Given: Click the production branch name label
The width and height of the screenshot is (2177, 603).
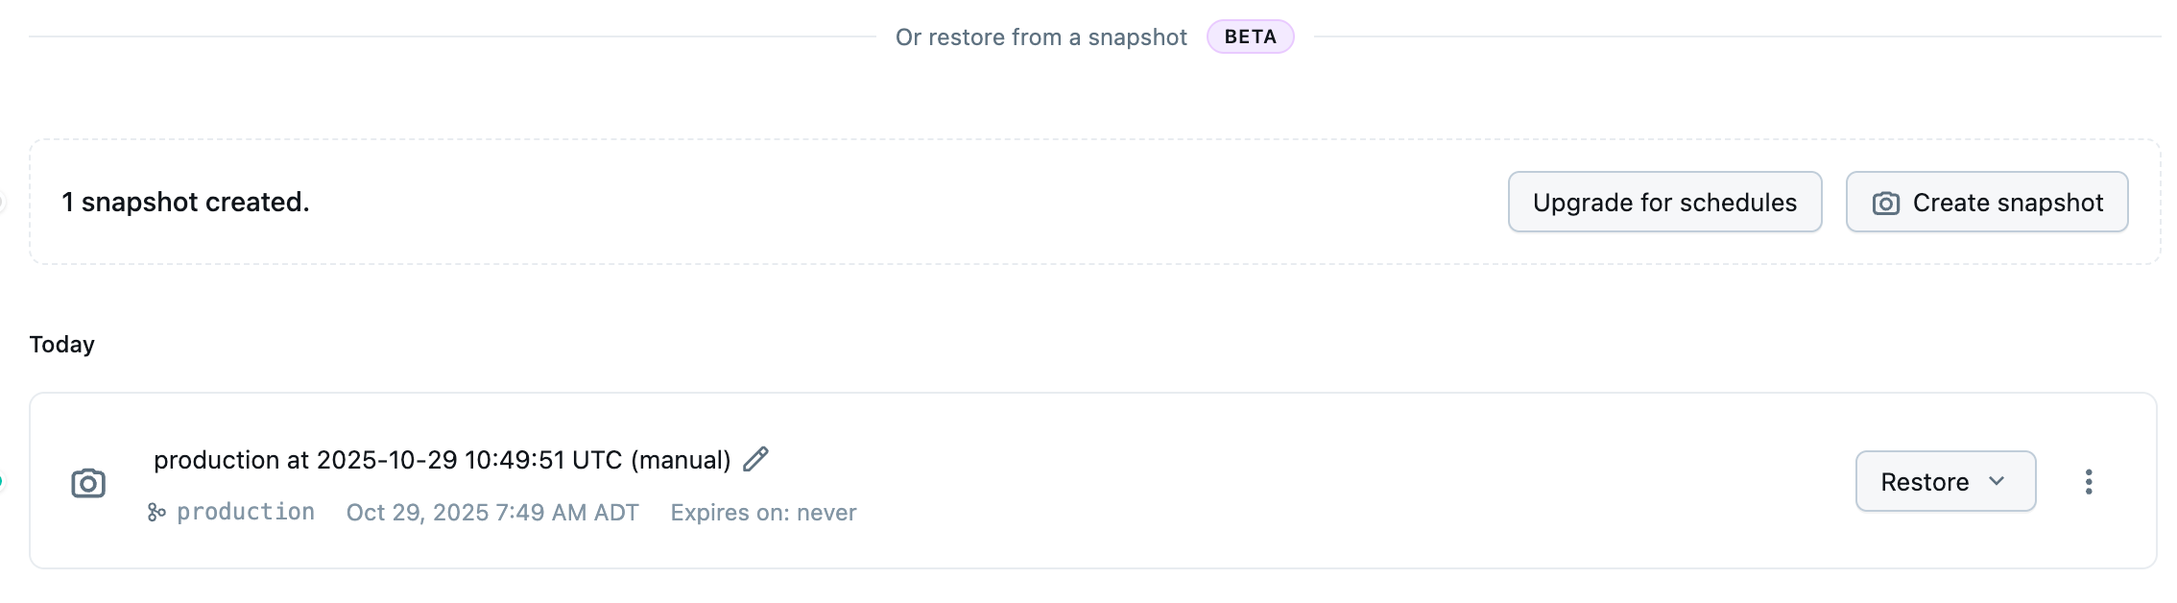Looking at the screenshot, I should (246, 512).
